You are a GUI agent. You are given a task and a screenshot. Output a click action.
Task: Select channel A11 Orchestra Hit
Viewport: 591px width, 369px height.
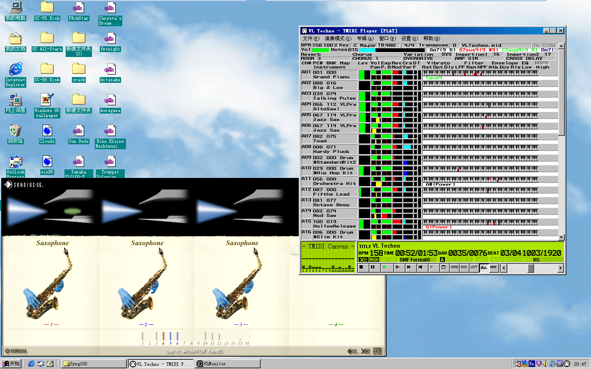pyautogui.click(x=329, y=181)
